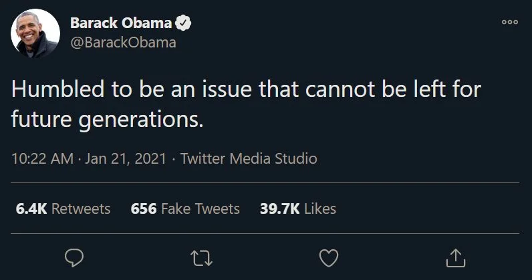Image resolution: width=532 pixels, height=280 pixels.
Task: Click the reply speech bubble icon
Action: 74,256
